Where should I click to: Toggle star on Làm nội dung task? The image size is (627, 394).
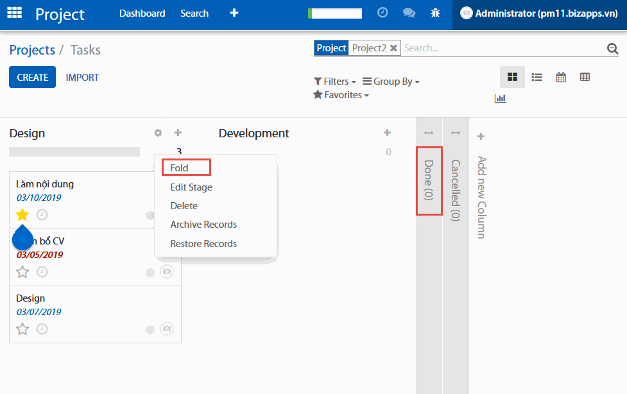point(22,215)
